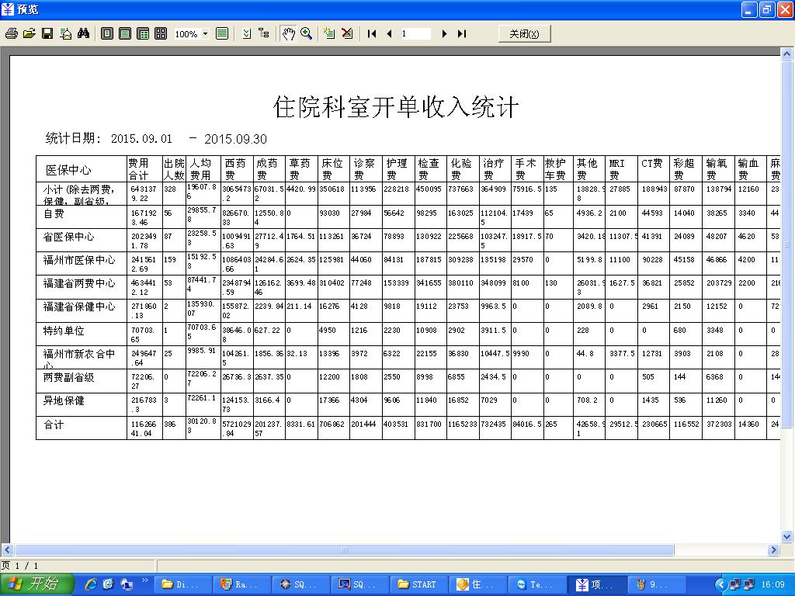
Task: Switch to whole page view icon
Action: [107, 34]
